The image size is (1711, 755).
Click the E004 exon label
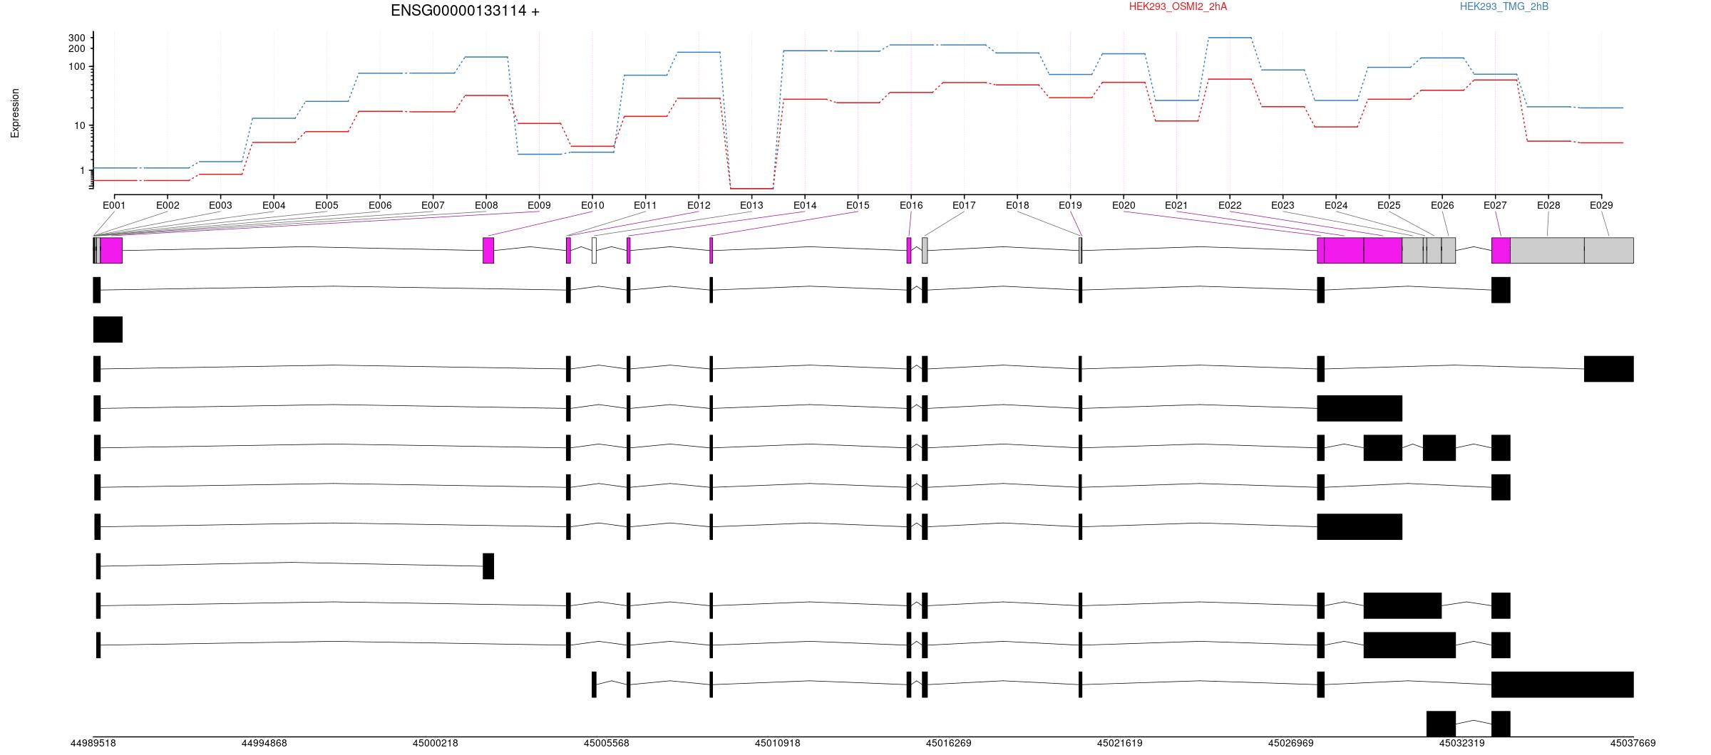tap(274, 205)
